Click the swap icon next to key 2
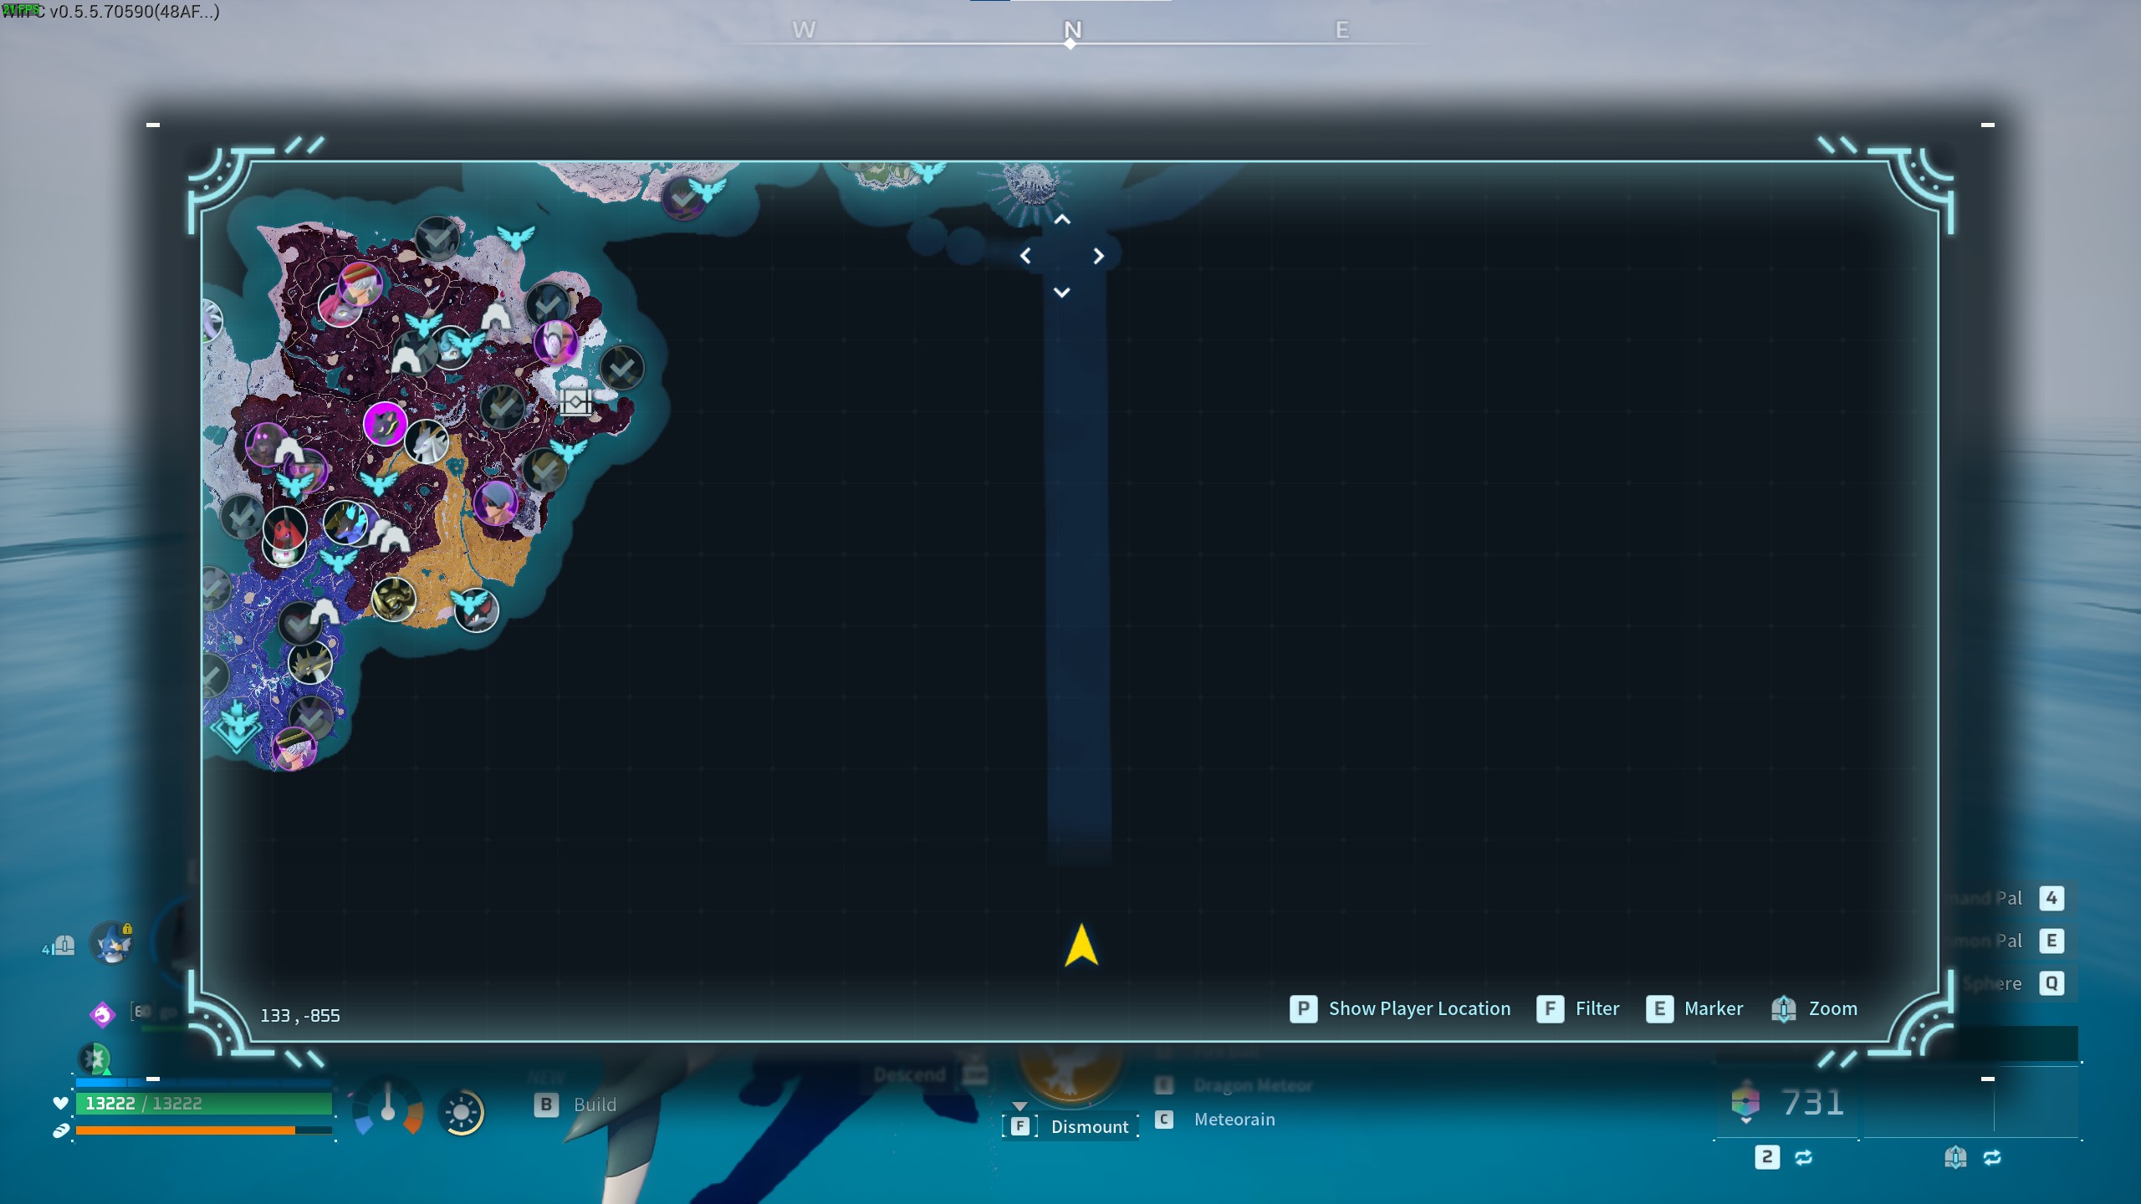This screenshot has width=2141, height=1204. (x=1803, y=1157)
